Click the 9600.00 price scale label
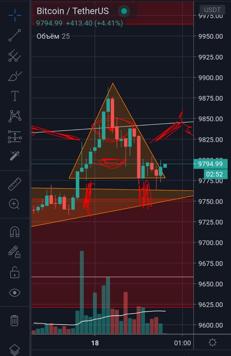231x356 pixels. click(x=210, y=325)
